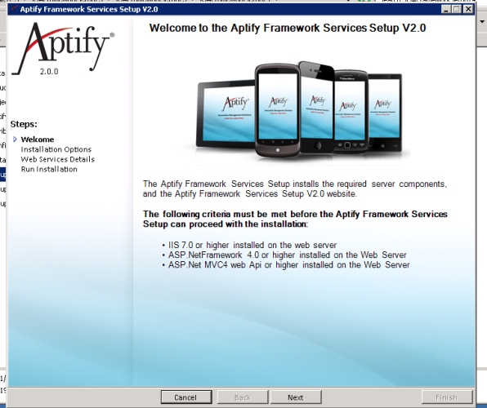Click the window title bar text
The image size is (487, 408).
coord(89,9)
